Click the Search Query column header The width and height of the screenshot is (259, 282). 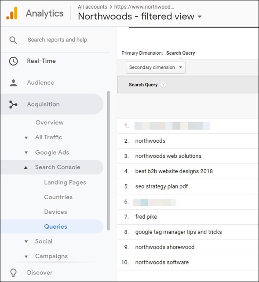coord(143,85)
